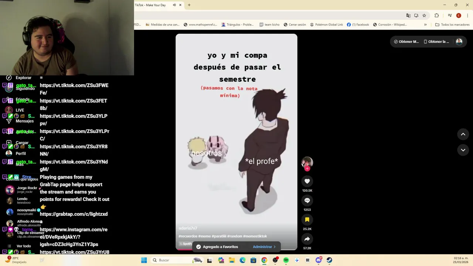473x266 pixels.
Task: Expand the bookmarks overflow chevron
Action: (425, 25)
